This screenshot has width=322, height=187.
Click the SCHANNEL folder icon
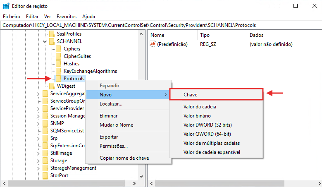coord(52,41)
